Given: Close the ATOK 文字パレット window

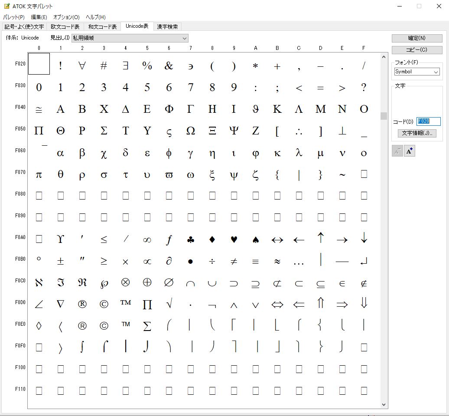Looking at the screenshot, I should tap(439, 6).
